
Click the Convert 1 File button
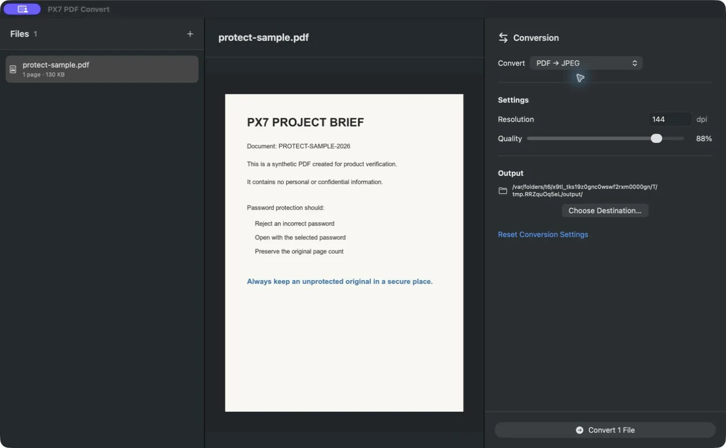[x=605, y=430]
